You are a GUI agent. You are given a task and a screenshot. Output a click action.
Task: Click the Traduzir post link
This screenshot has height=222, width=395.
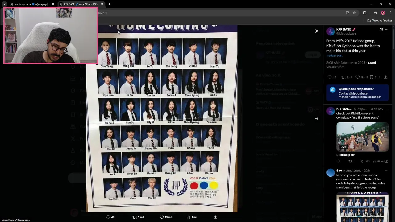[335, 55]
